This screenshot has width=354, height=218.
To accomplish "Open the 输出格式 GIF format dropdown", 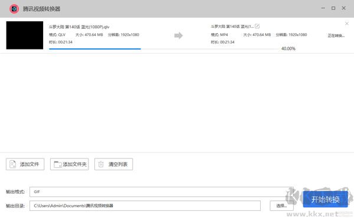I will pos(162,191).
